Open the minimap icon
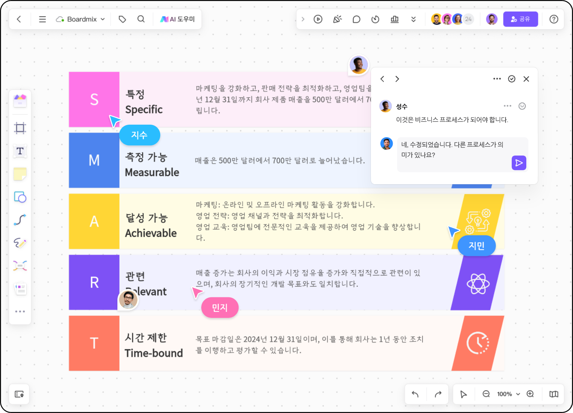 click(554, 394)
